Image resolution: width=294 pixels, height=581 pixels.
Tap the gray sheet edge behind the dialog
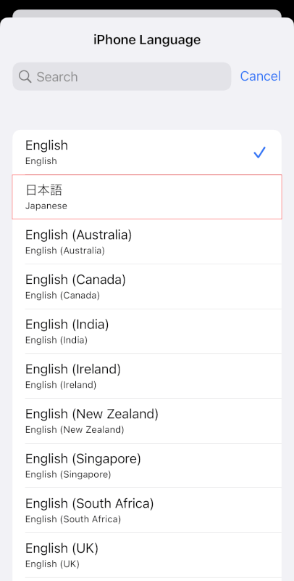[147, 13]
